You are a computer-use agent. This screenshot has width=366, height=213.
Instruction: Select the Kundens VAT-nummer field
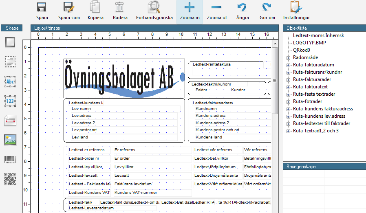tap(152, 193)
